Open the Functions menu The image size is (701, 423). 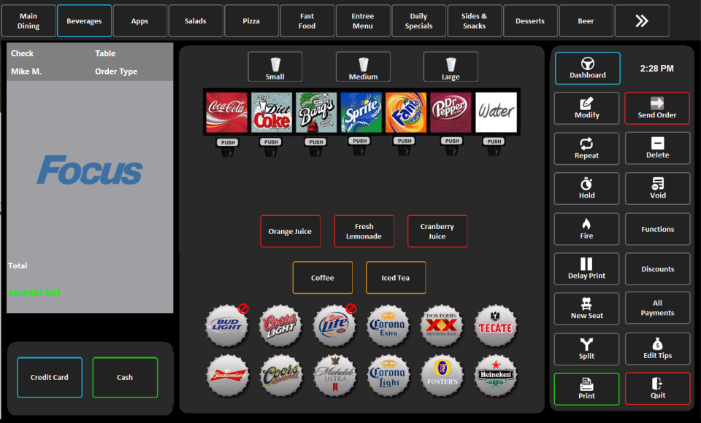click(657, 229)
